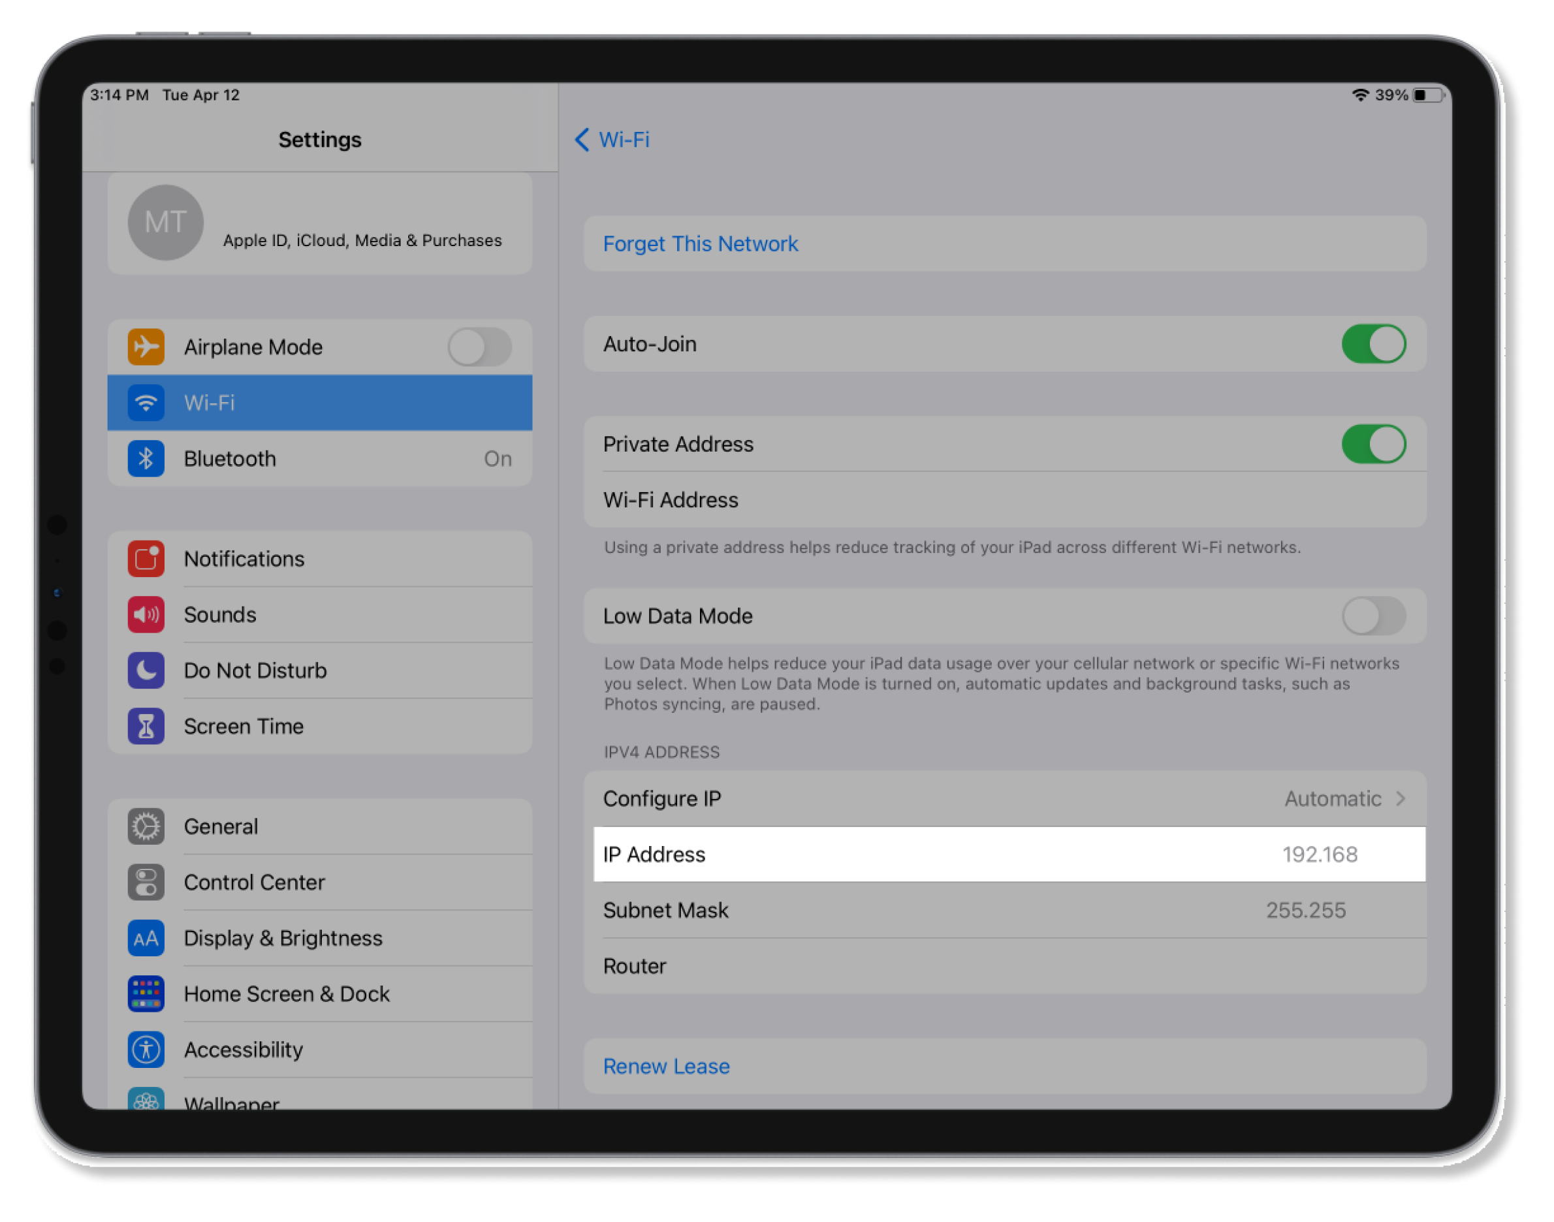Go back using the Wi-Fi chevron
Image resolution: width=1554 pixels, height=1222 pixels.
[x=582, y=140]
